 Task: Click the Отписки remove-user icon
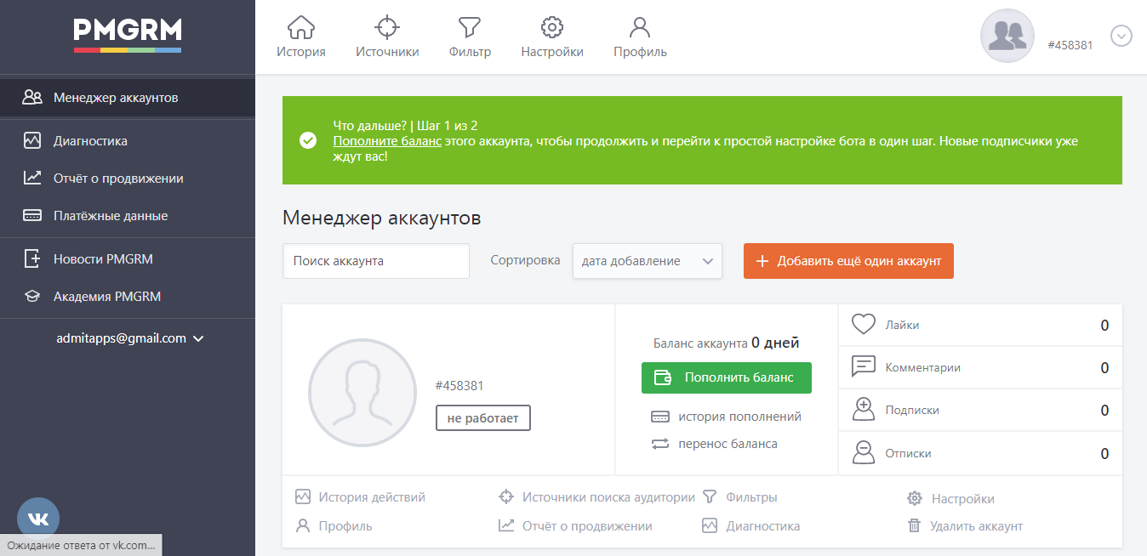click(864, 452)
